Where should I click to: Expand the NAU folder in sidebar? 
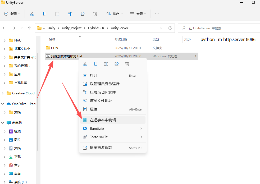5,40
